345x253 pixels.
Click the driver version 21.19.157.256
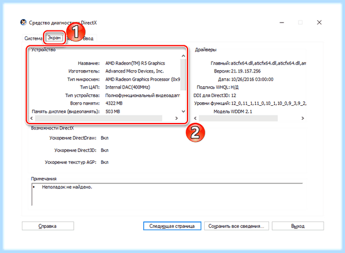(246, 71)
